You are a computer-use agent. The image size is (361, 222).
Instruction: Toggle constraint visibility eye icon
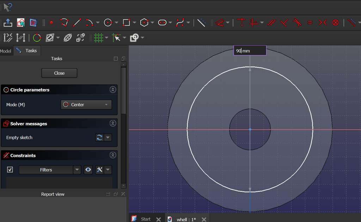88,170
